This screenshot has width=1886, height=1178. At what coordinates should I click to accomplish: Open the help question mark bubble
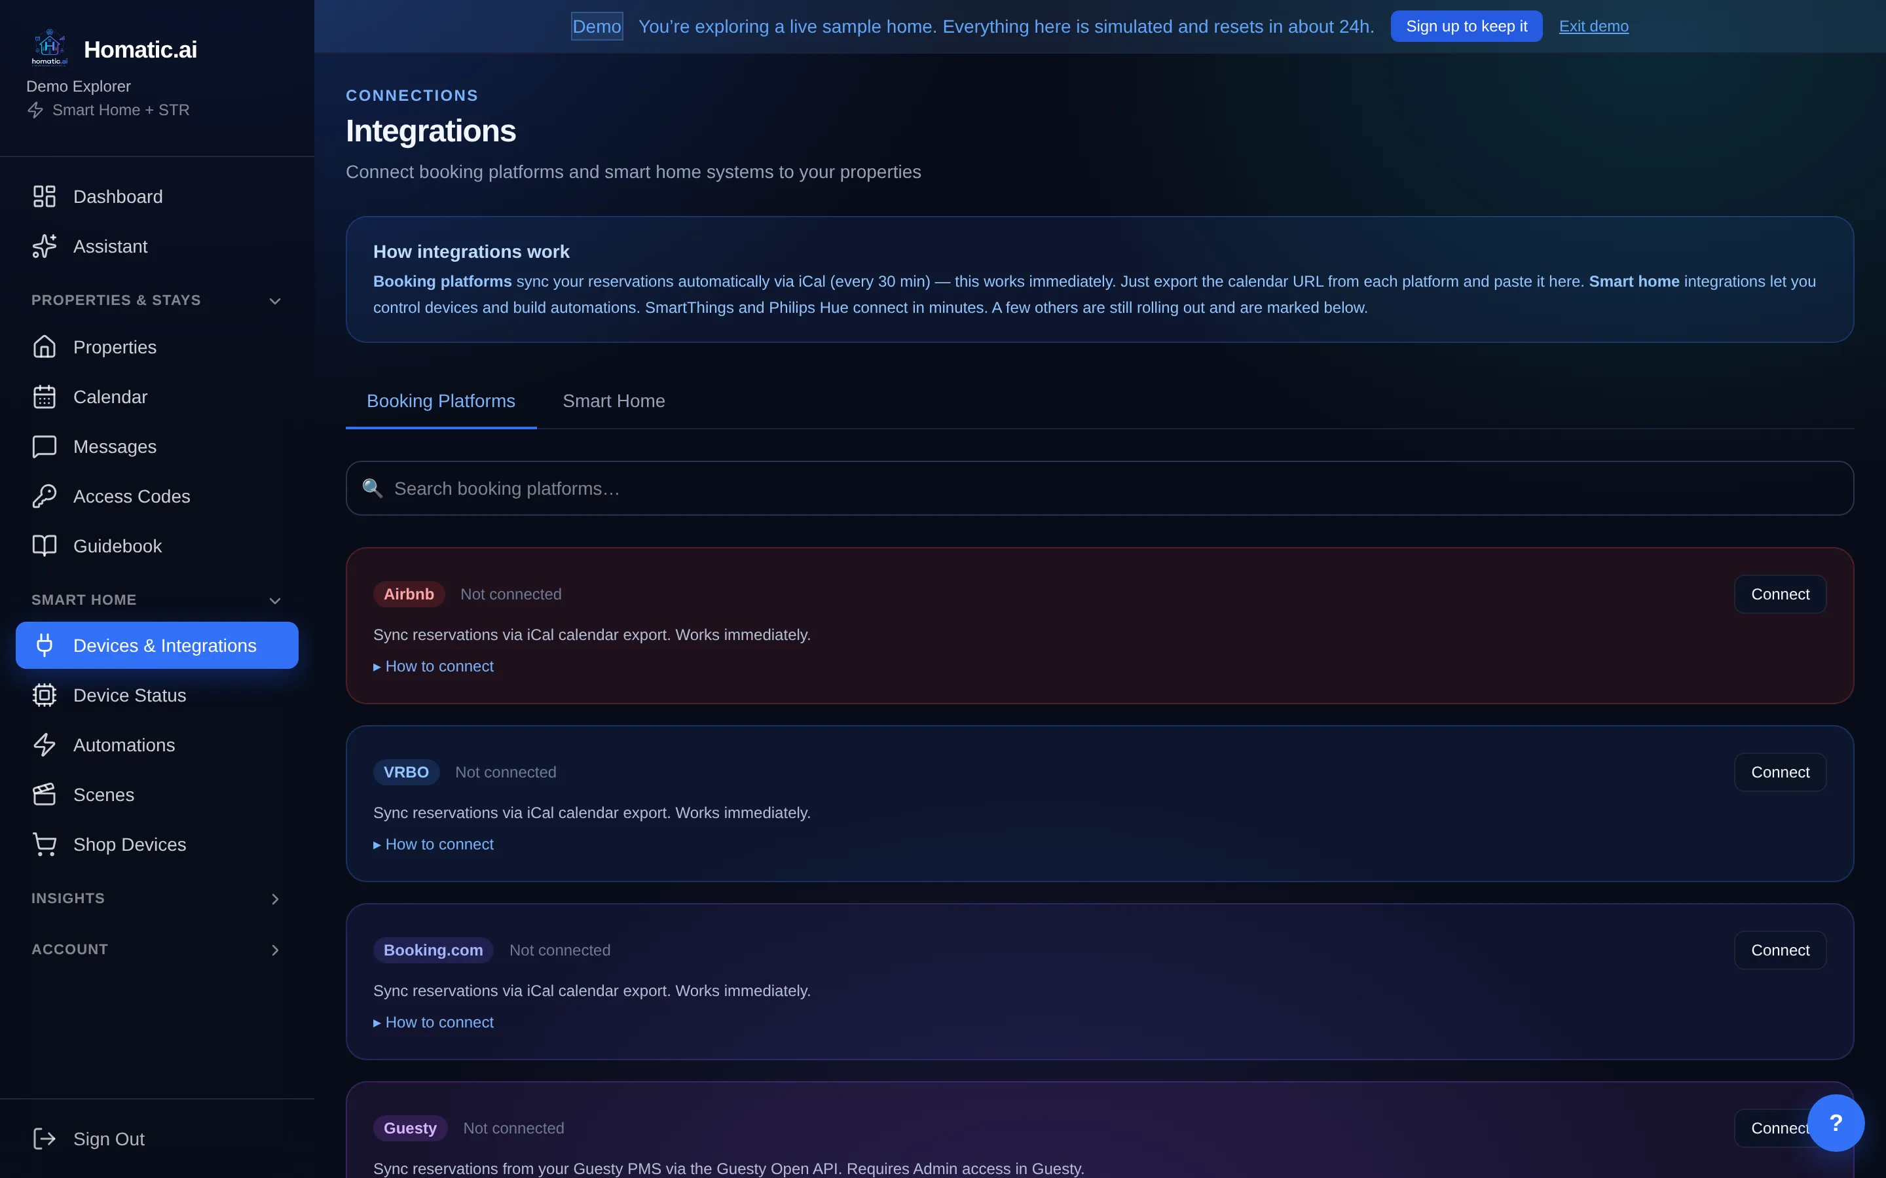[x=1836, y=1122]
